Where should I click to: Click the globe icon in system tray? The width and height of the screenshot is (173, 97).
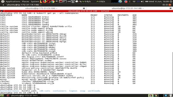[x=120, y=2]
